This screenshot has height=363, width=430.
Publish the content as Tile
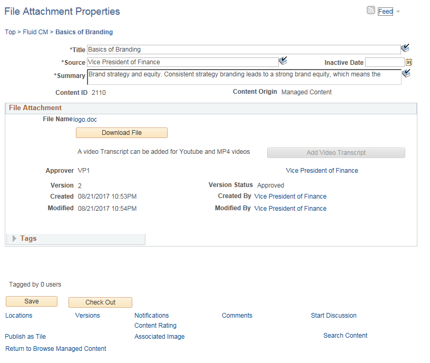(25, 336)
